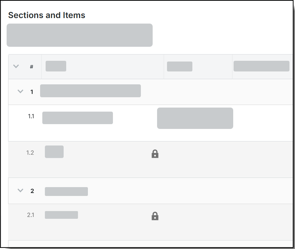Click the '#' column header symbol
295x249 pixels.
31,66
